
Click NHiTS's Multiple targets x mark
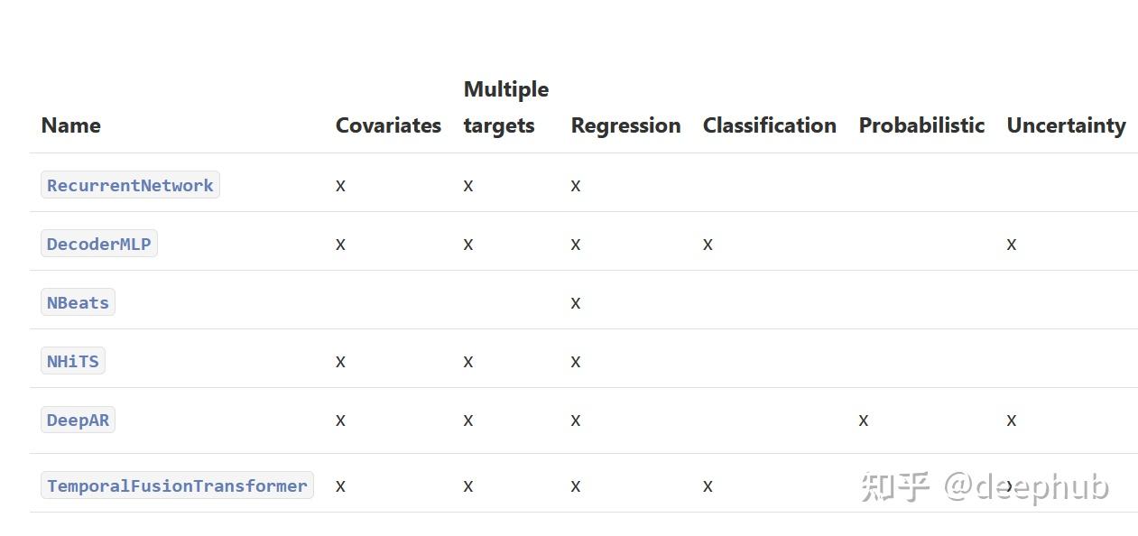pyautogui.click(x=468, y=361)
